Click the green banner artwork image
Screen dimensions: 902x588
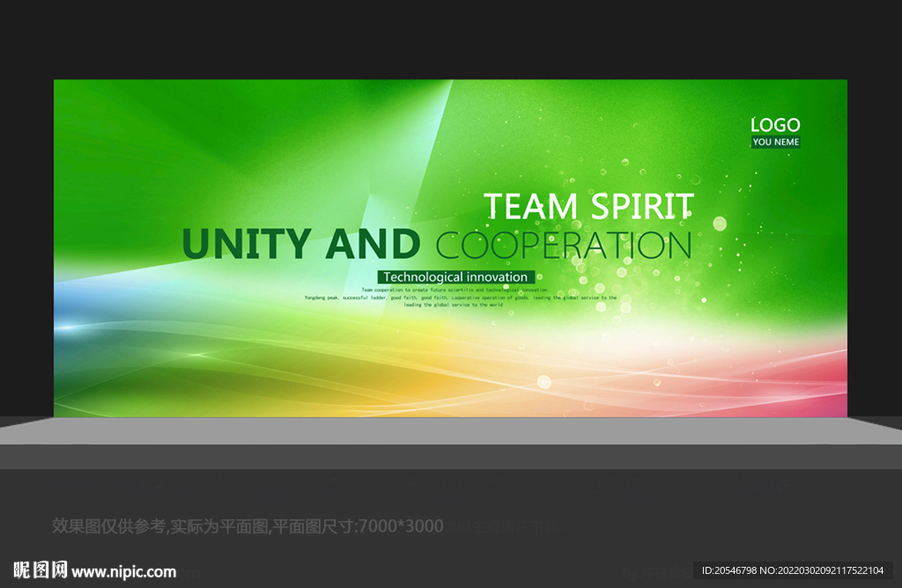(450, 248)
